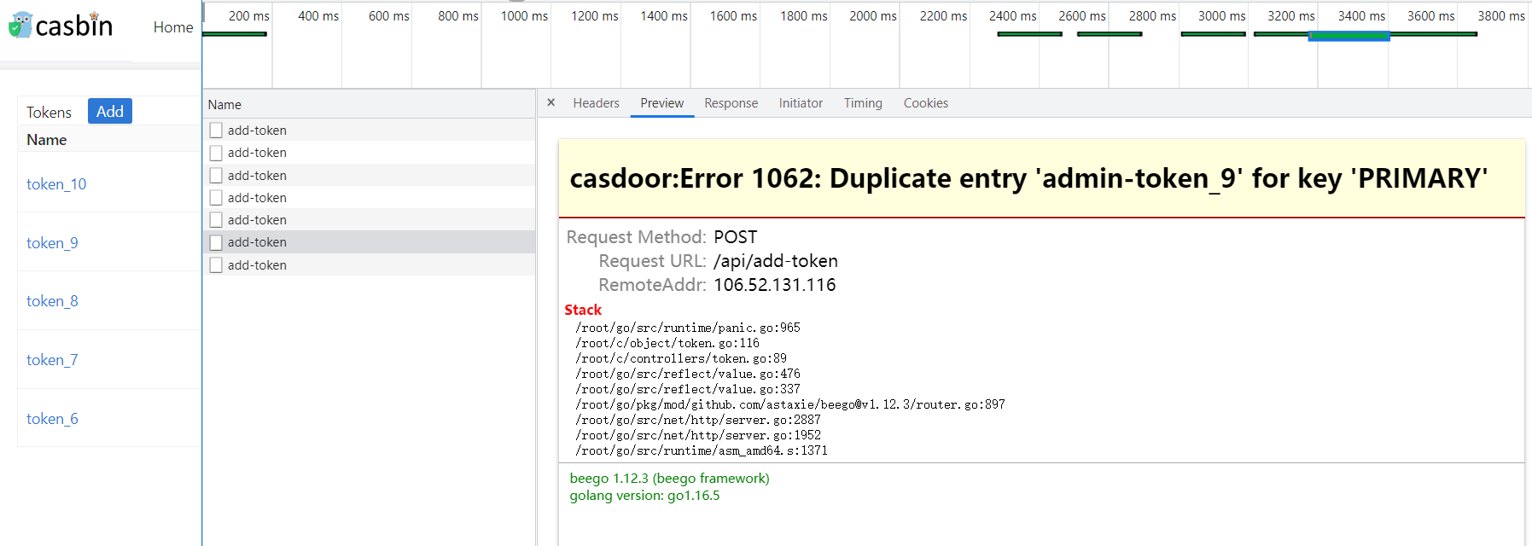Click the beego router.go:897 stack line
1532x546 pixels.
(790, 404)
